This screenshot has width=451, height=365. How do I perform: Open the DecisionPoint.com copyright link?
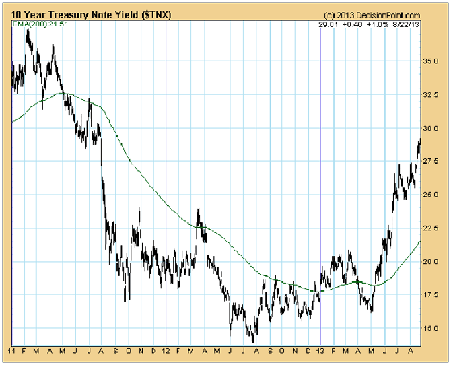tap(372, 15)
